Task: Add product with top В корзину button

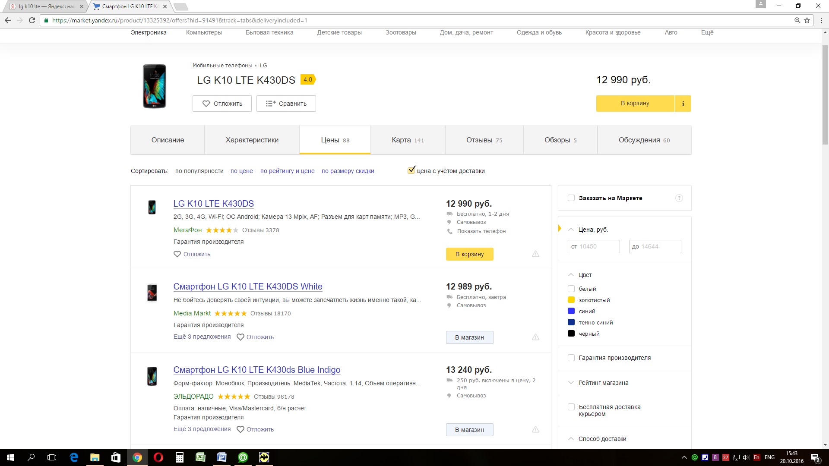Action: coord(635,104)
